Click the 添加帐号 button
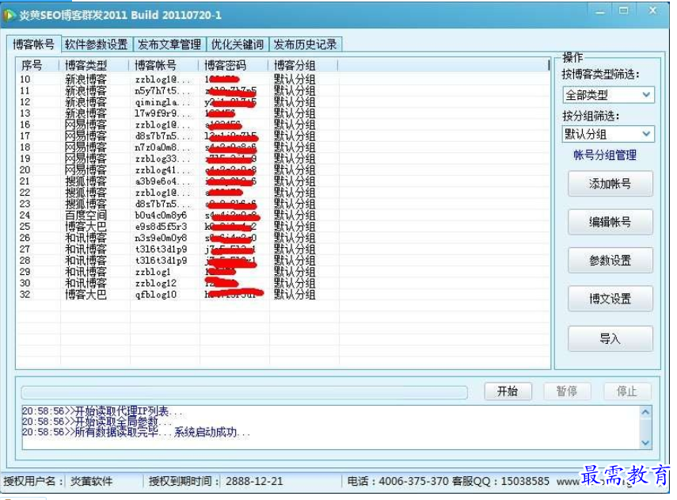The width and height of the screenshot is (677, 500). (x=610, y=184)
